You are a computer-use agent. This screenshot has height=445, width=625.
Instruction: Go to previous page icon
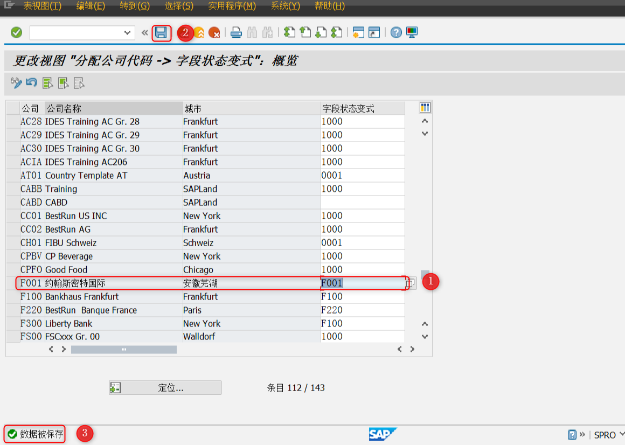pyautogui.click(x=305, y=32)
